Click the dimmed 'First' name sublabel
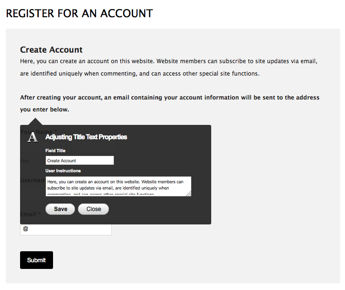Image resolution: width=345 pixels, height=290 pixels. (24, 161)
